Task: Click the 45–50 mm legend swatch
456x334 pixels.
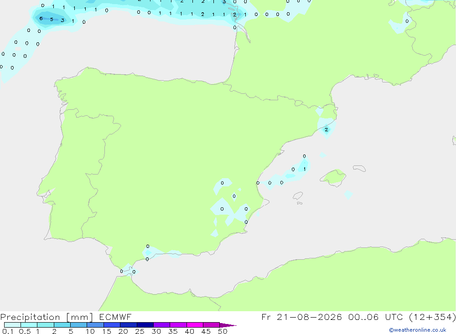Action: pyautogui.click(x=211, y=325)
